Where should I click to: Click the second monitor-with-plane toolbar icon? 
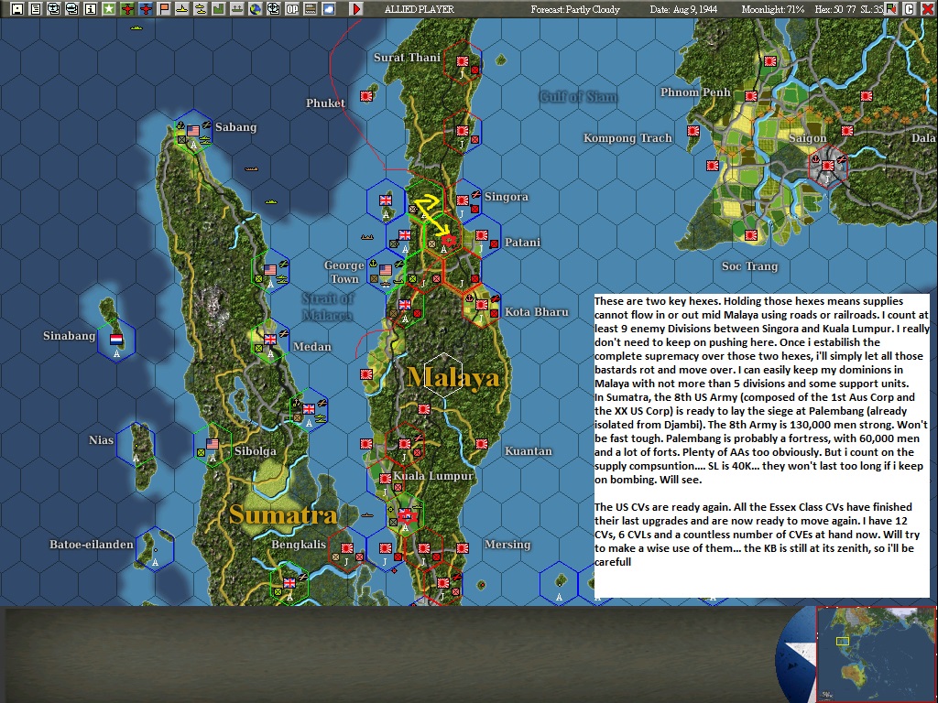[x=71, y=9]
